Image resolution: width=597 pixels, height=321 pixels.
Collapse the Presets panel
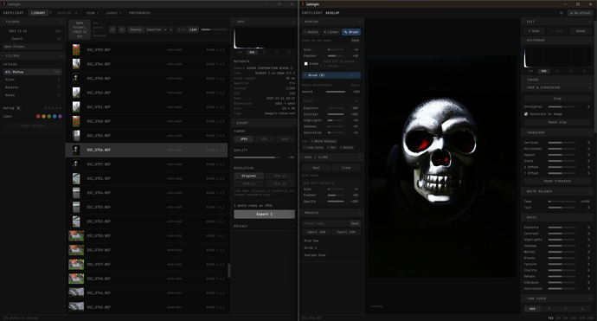point(331,213)
